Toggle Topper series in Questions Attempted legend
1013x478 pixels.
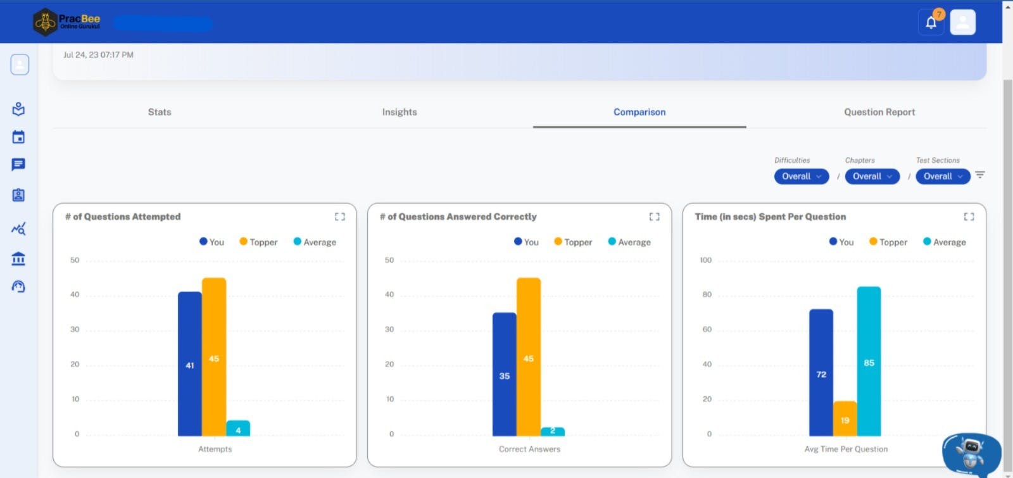point(258,242)
